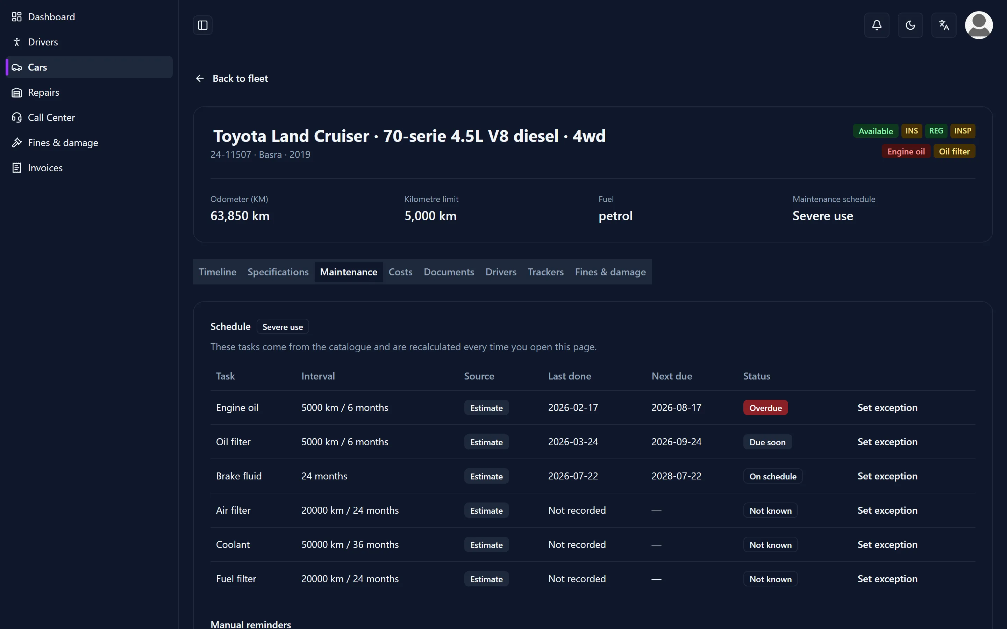The image size is (1007, 629).
Task: Switch to the Specifications tab
Action: pyautogui.click(x=278, y=272)
